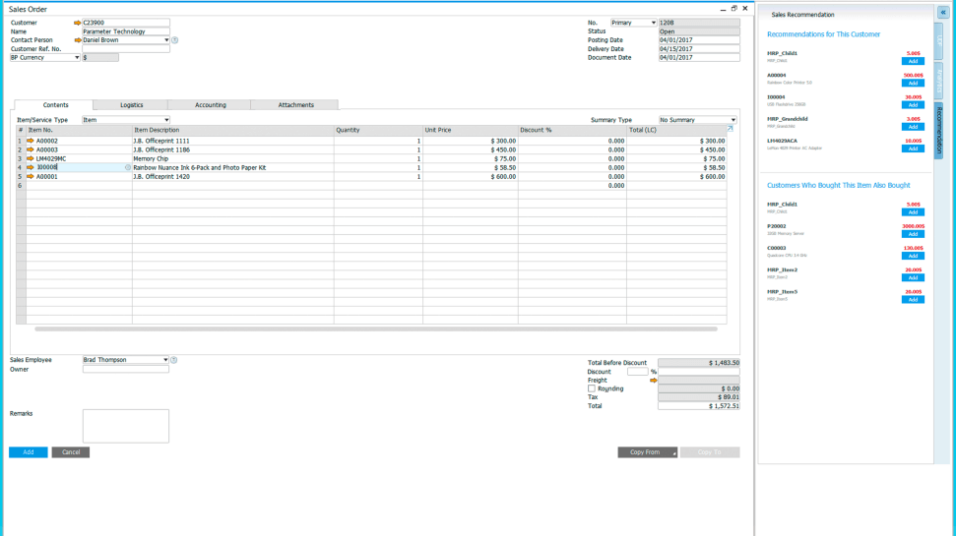Click the orange link arrow beside Customer field
Viewport: 956px width, 536px height.
point(78,23)
